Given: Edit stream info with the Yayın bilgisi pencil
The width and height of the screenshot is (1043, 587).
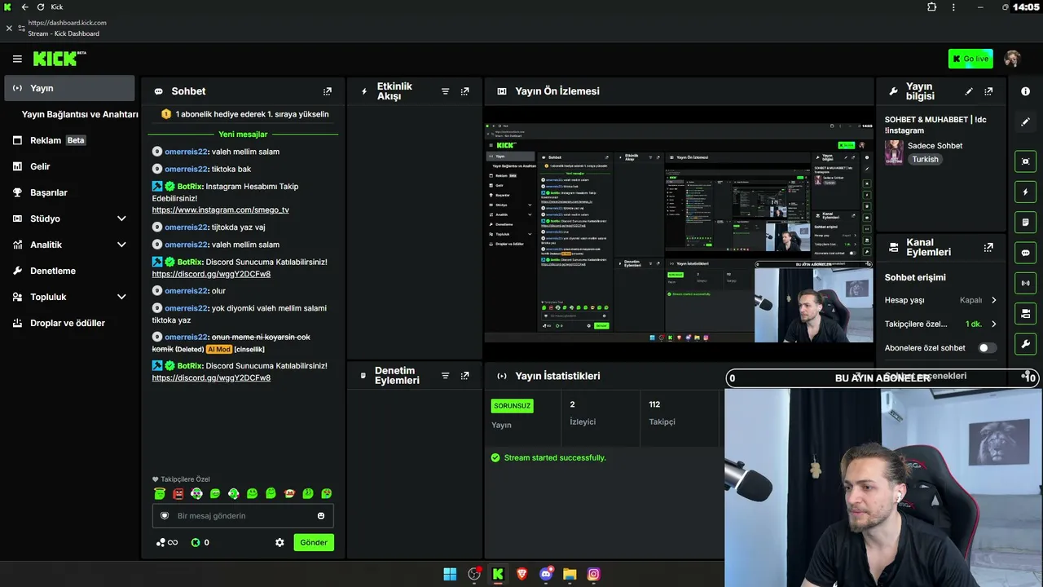Looking at the screenshot, I should coord(969,91).
